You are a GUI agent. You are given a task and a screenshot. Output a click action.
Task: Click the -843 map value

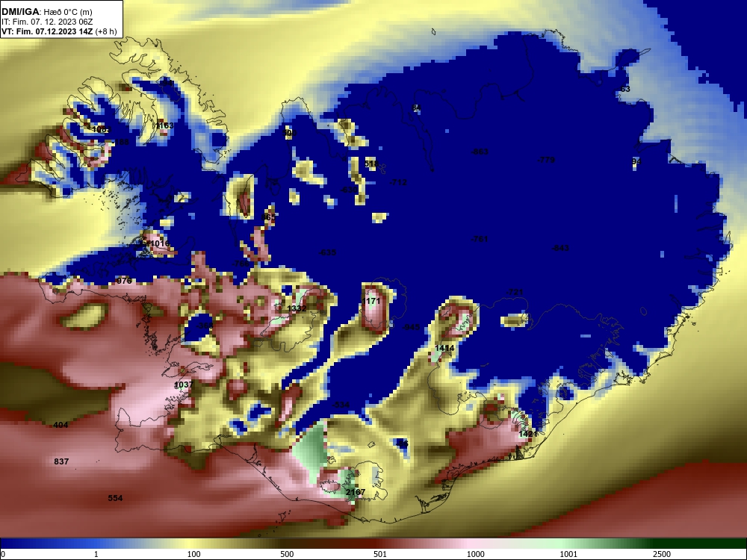tap(560, 248)
